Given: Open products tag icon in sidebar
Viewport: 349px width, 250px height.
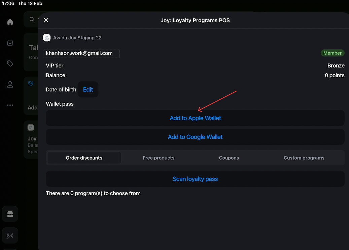Looking at the screenshot, I should pyautogui.click(x=10, y=64).
